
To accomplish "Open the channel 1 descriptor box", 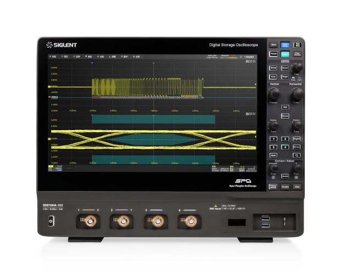I will tap(55, 168).
